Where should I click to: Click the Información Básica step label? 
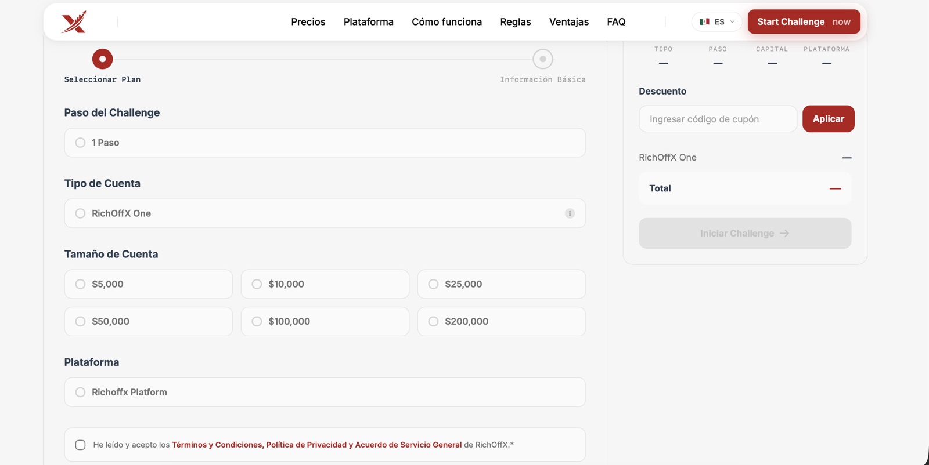tap(543, 79)
